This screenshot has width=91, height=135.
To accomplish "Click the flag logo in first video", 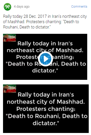I will 9,38.
